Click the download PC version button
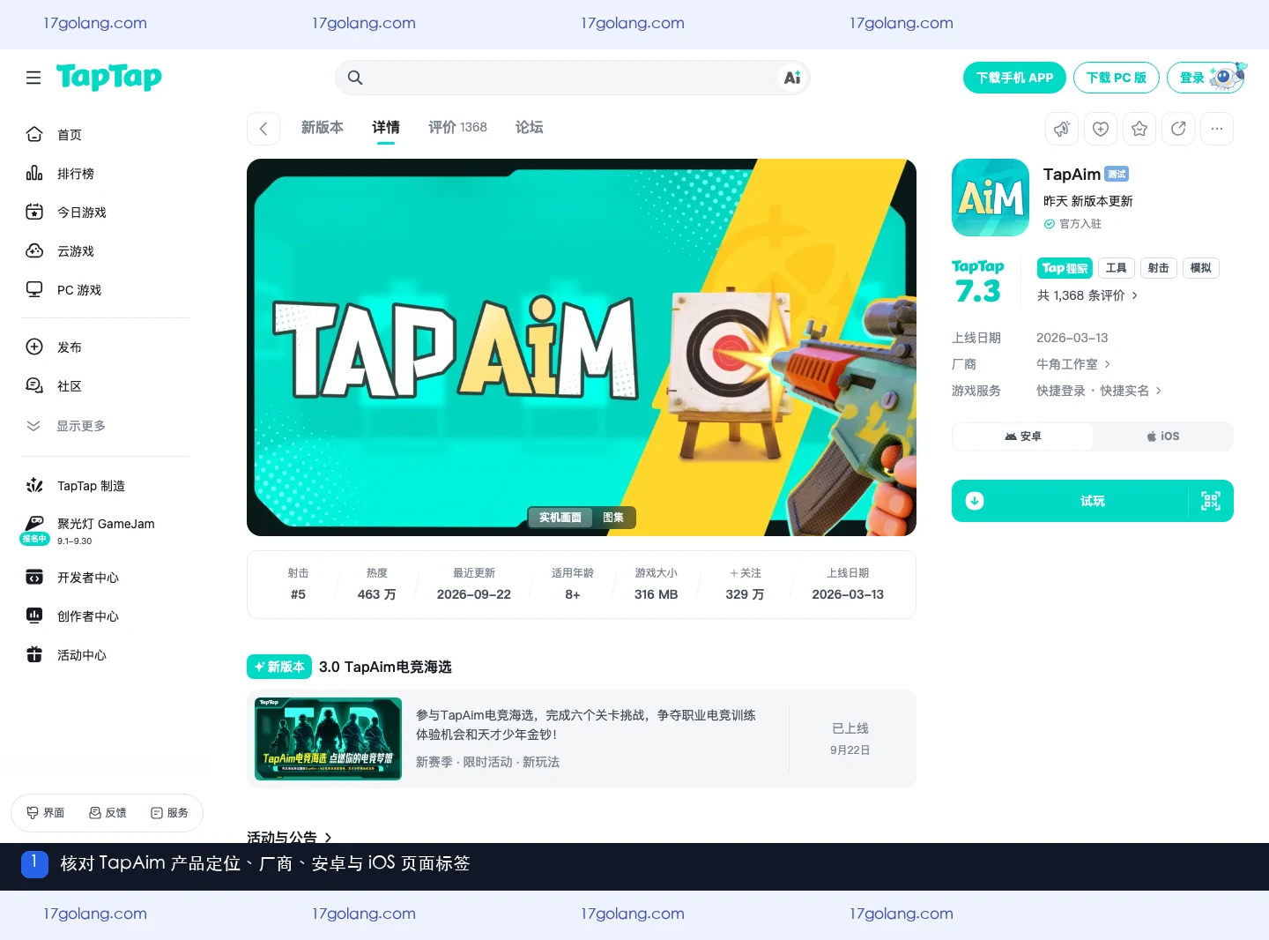Viewport: 1269px width, 940px height. point(1116,78)
